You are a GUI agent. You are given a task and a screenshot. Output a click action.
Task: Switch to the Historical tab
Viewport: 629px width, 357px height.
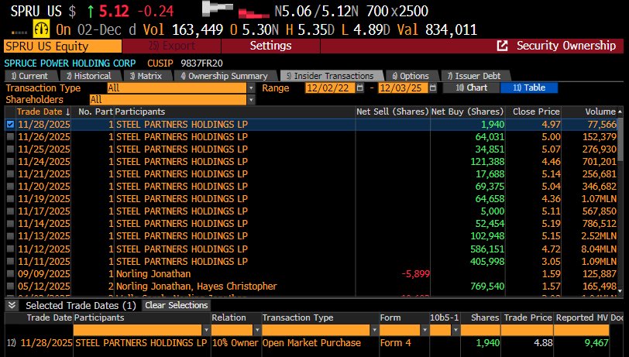(x=91, y=76)
